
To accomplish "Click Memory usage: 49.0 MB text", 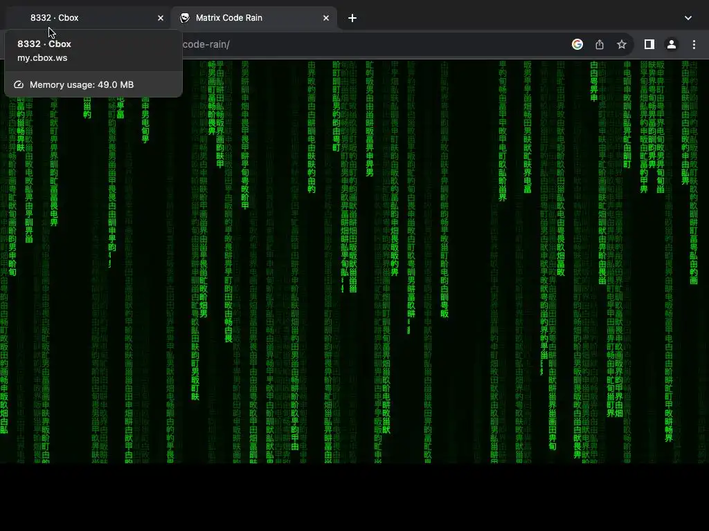I will (x=82, y=85).
